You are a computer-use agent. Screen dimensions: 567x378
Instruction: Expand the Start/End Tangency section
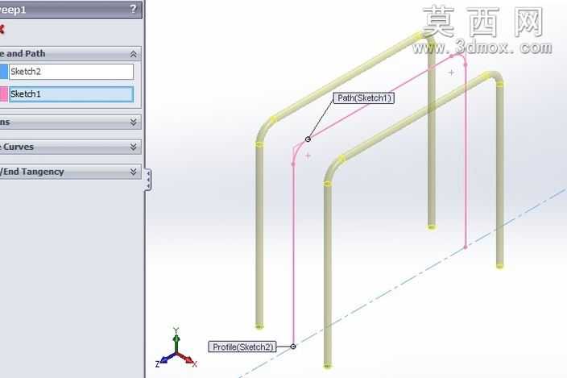pyautogui.click(x=133, y=172)
